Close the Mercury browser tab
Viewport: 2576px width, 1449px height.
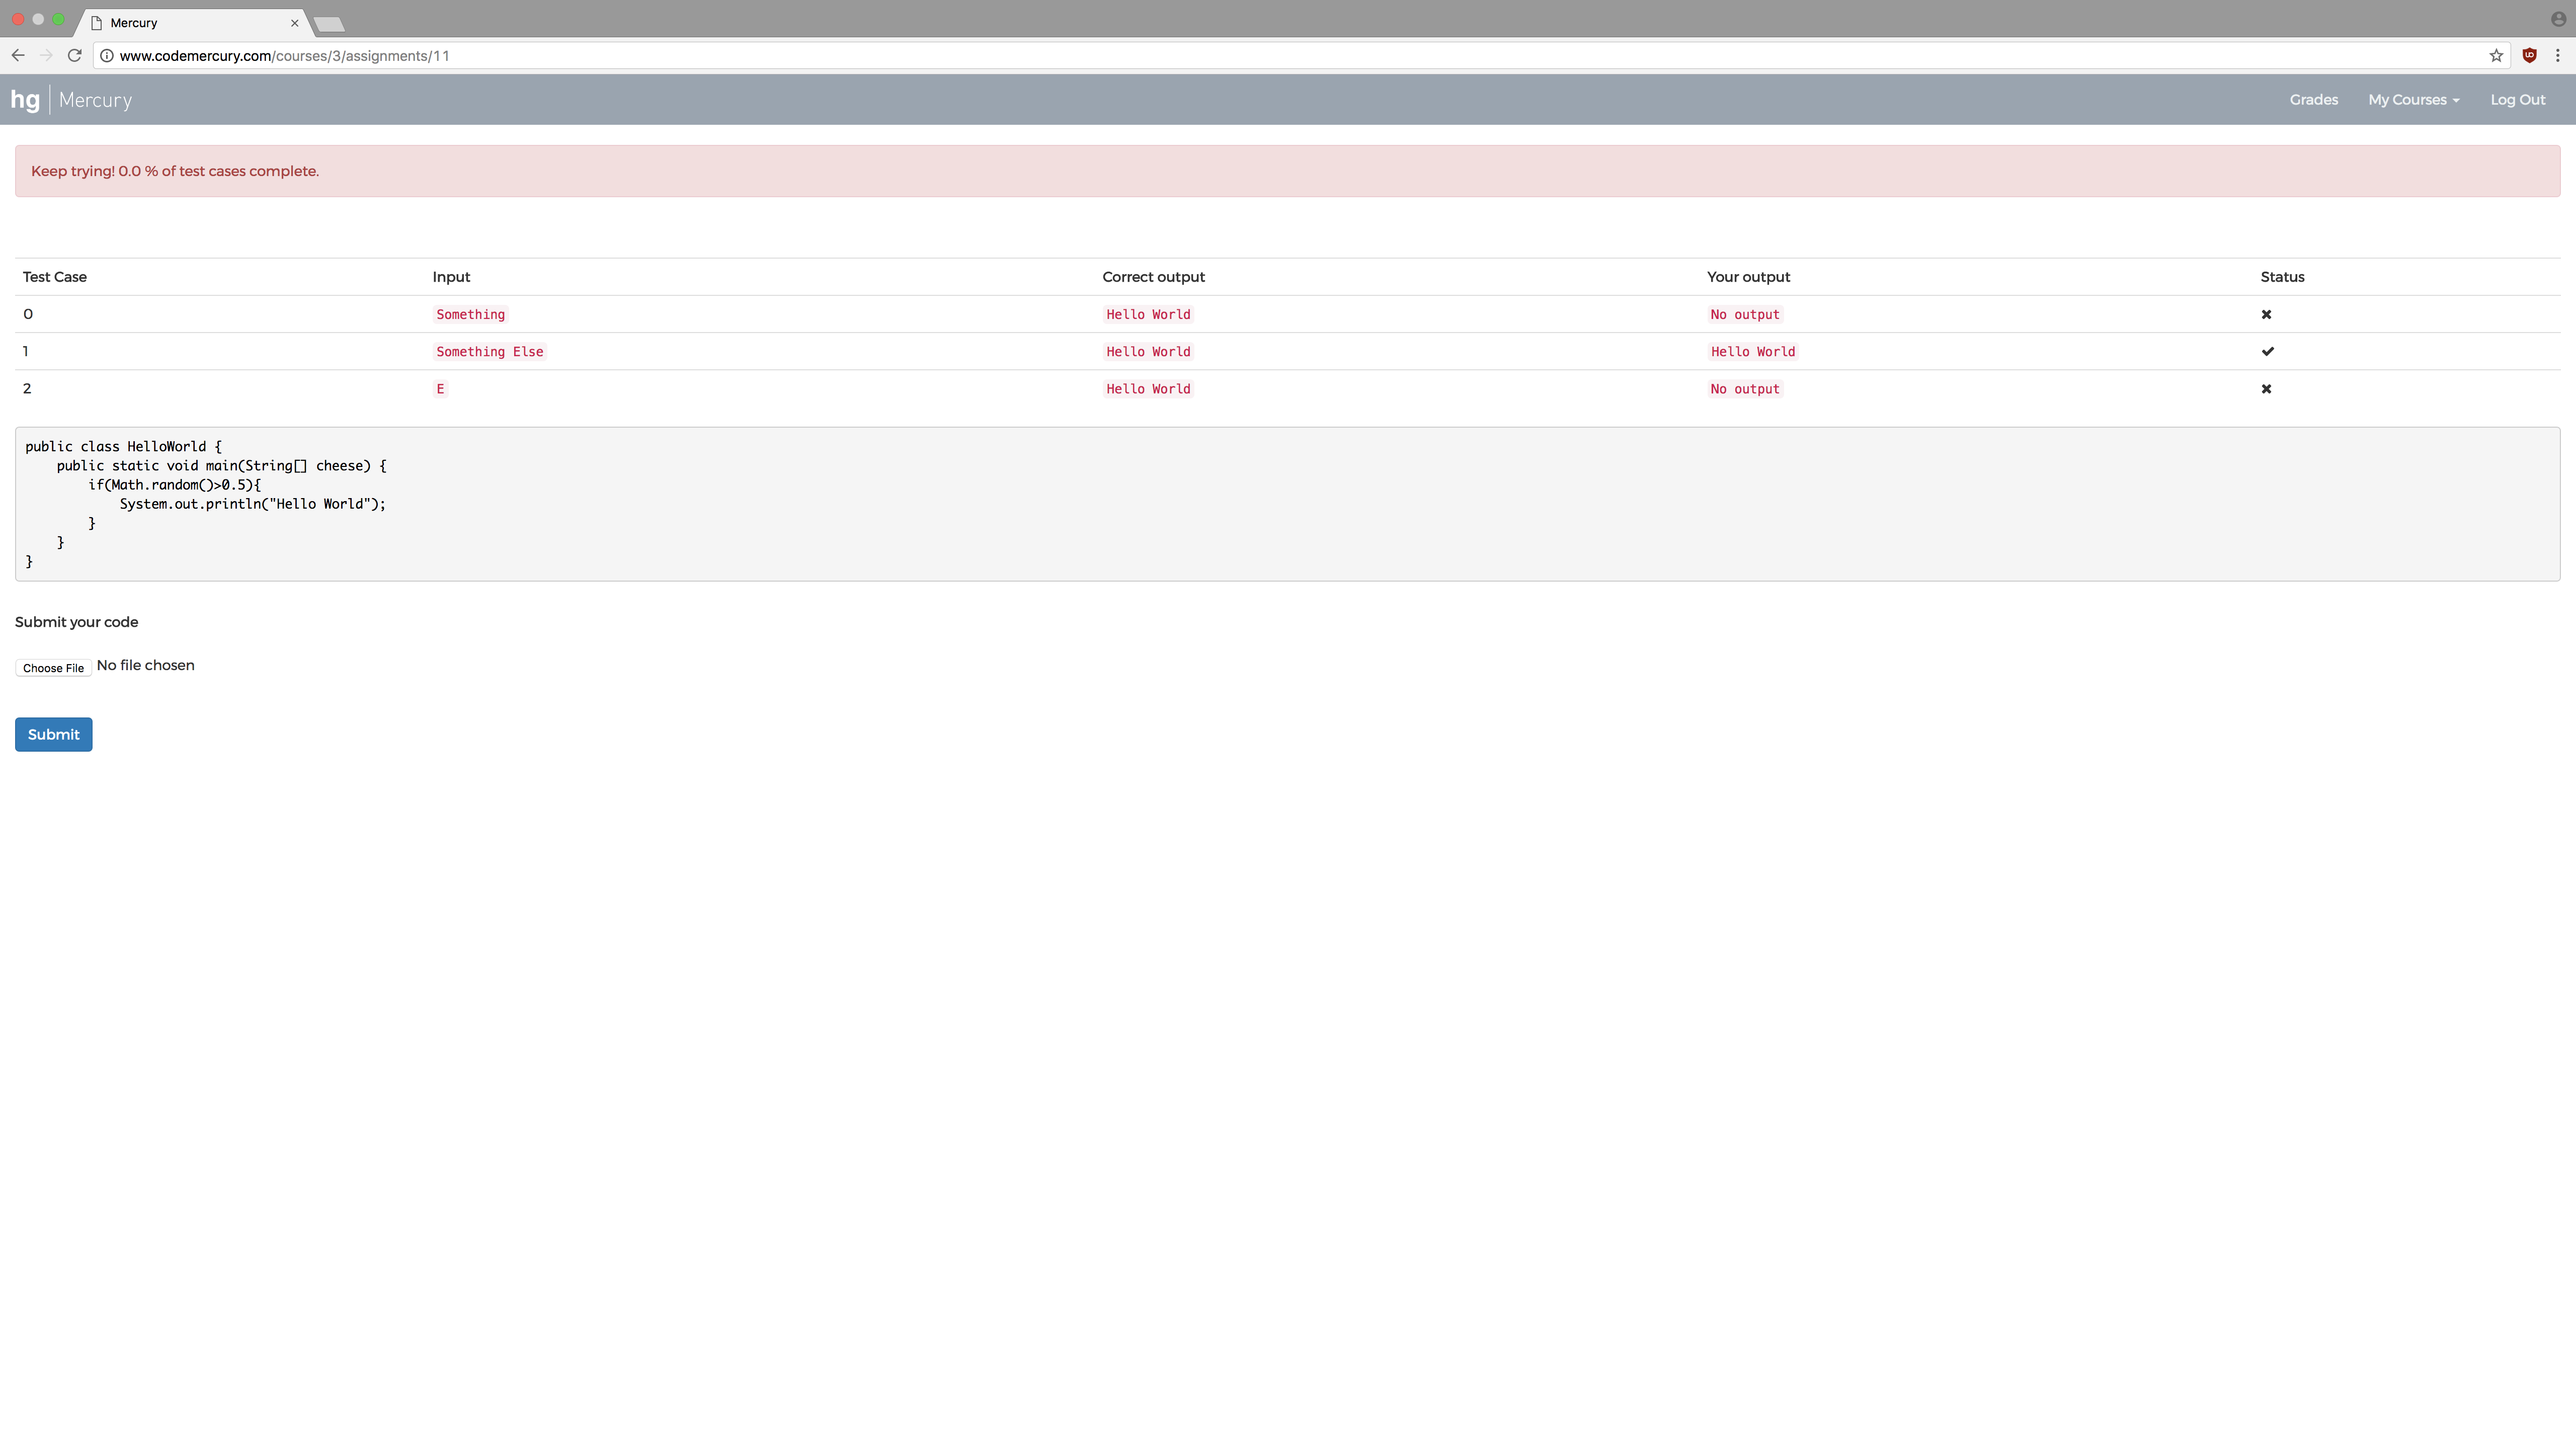[x=295, y=23]
